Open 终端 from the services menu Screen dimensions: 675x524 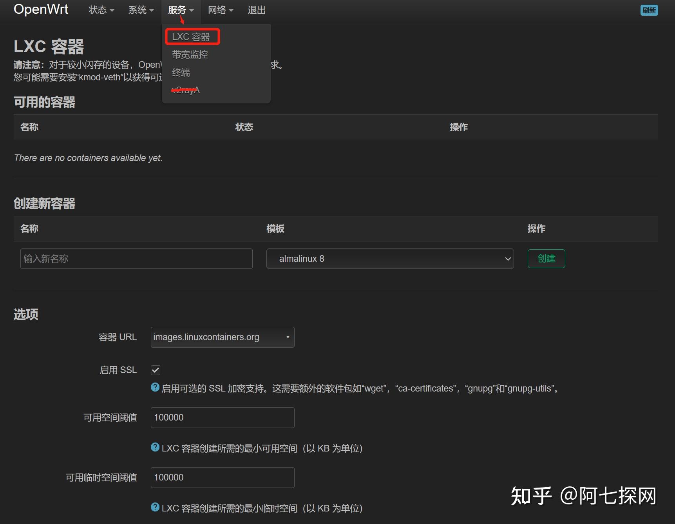(x=181, y=73)
